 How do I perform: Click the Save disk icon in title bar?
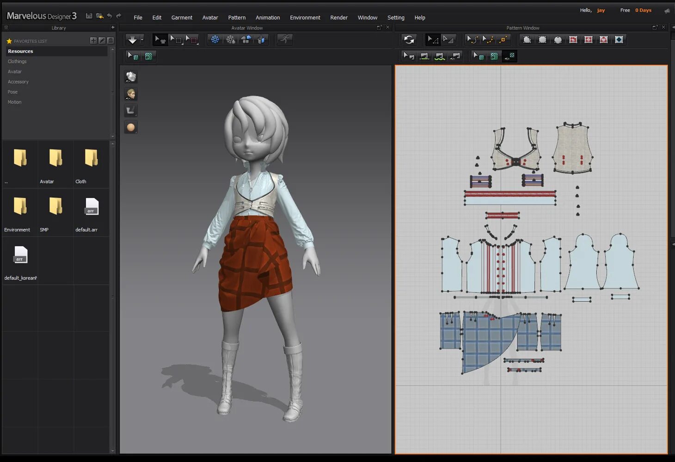[89, 16]
